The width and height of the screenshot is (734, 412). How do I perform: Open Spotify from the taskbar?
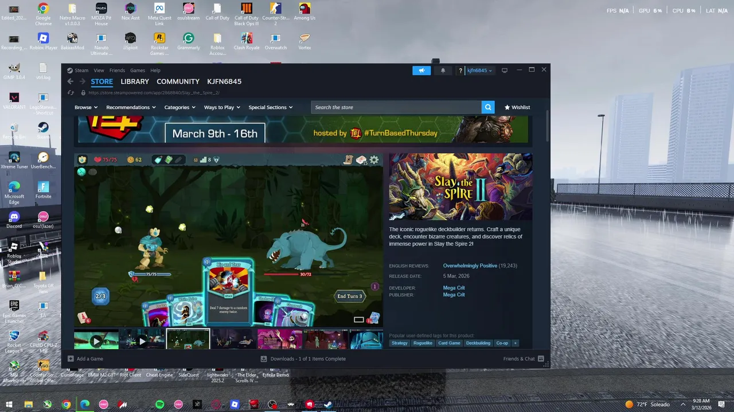tap(160, 405)
